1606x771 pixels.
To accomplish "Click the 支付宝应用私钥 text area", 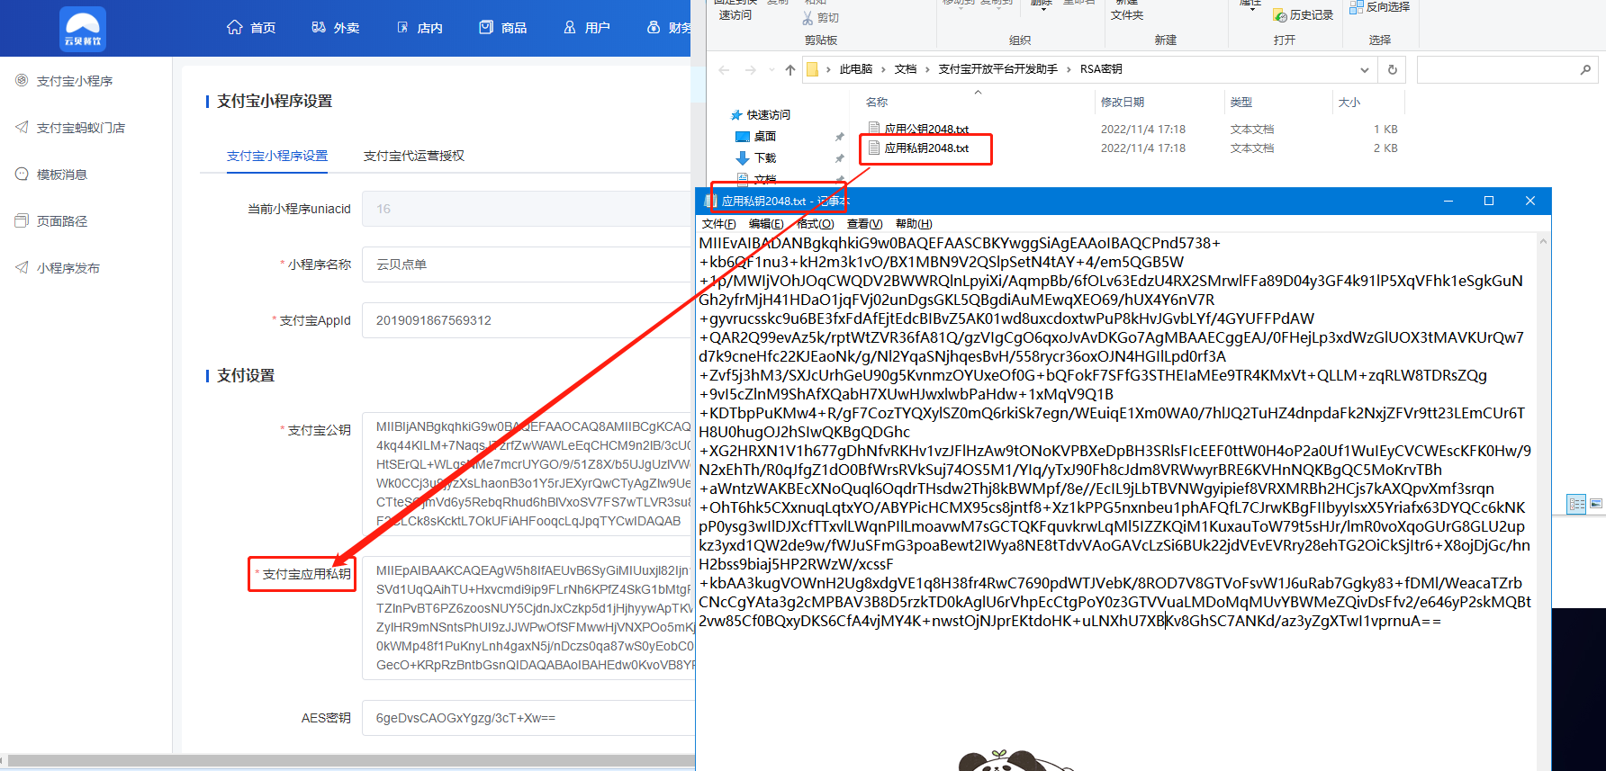I will coord(527,618).
